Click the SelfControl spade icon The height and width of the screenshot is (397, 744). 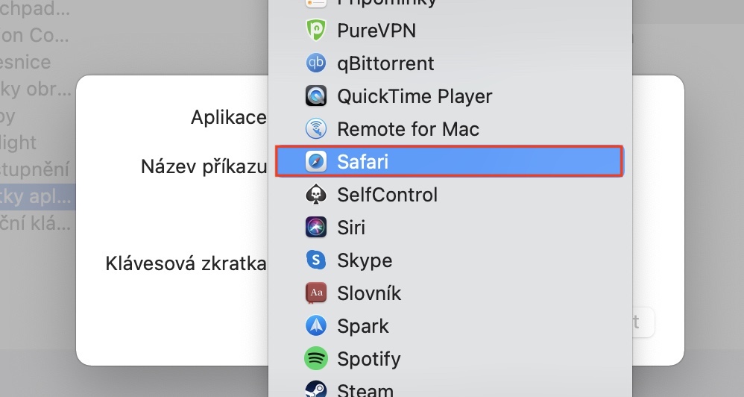click(x=316, y=195)
